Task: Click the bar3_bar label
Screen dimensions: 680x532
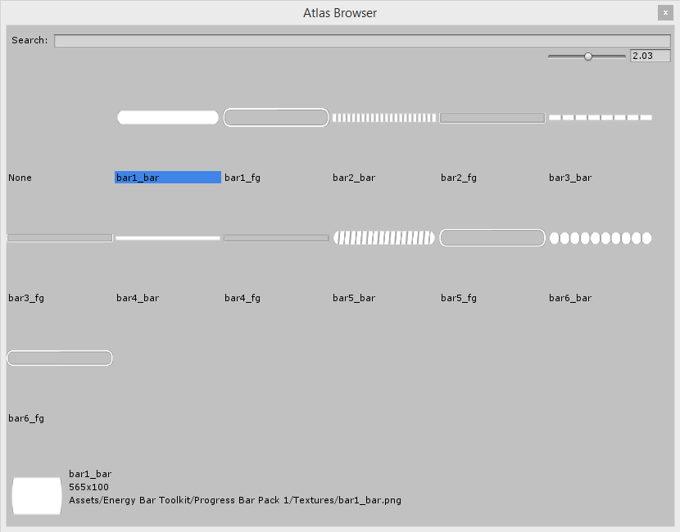Action: click(x=570, y=178)
